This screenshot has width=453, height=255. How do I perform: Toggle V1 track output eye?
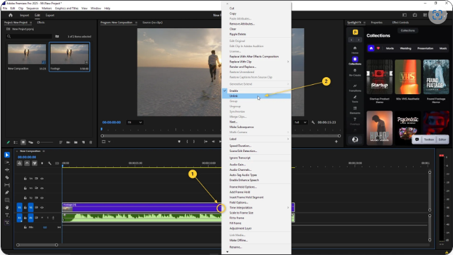point(42,208)
